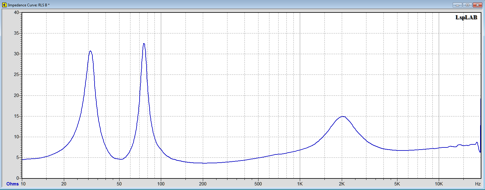This screenshot has height=190, width=485.
Task: Click the first impedance peak near 30 Hz
Action: (x=90, y=51)
